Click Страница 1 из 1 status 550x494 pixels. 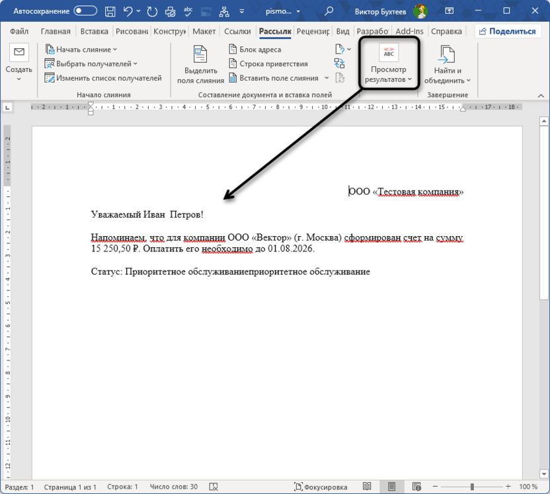[70, 487]
